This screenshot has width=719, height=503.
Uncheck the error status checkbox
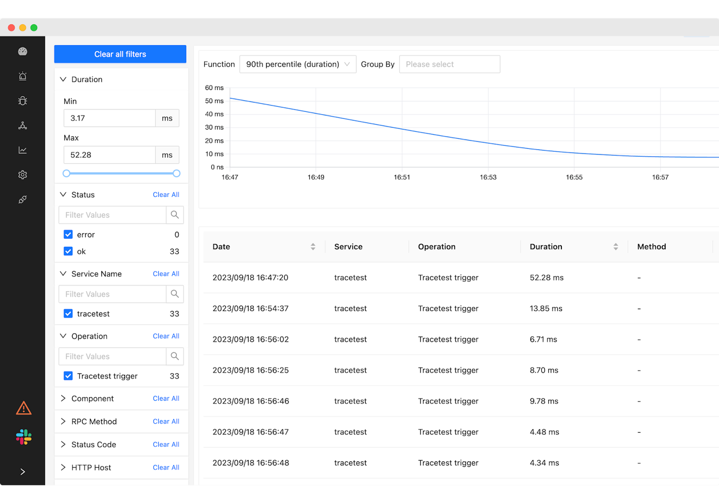[x=68, y=234]
